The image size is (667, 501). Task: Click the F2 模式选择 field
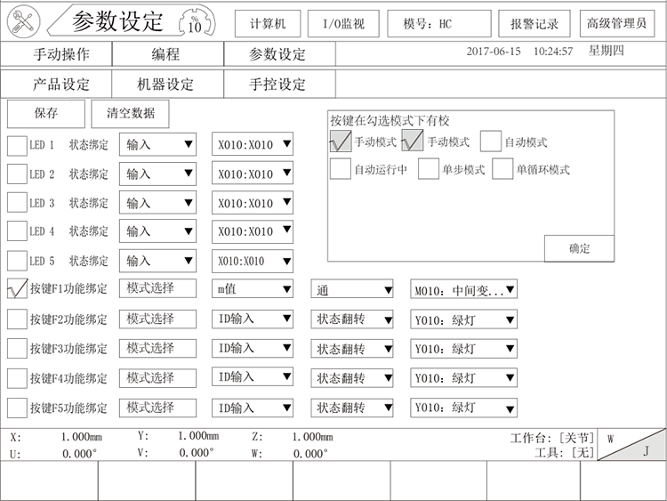point(157,319)
